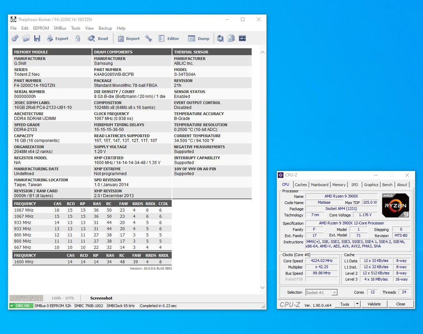Click the Core Speed value 4224.02 MHz
Viewport: 423px width, 334px height.
[322, 261]
